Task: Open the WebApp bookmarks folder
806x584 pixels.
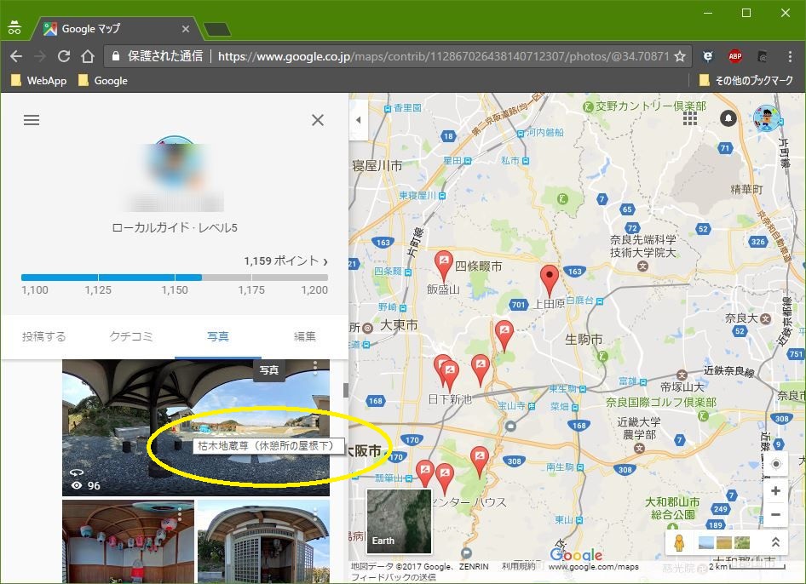Action: pos(39,81)
